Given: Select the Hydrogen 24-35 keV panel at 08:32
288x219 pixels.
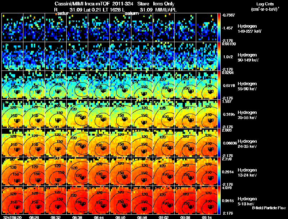Looking at the screenshot, I should 56,143.
